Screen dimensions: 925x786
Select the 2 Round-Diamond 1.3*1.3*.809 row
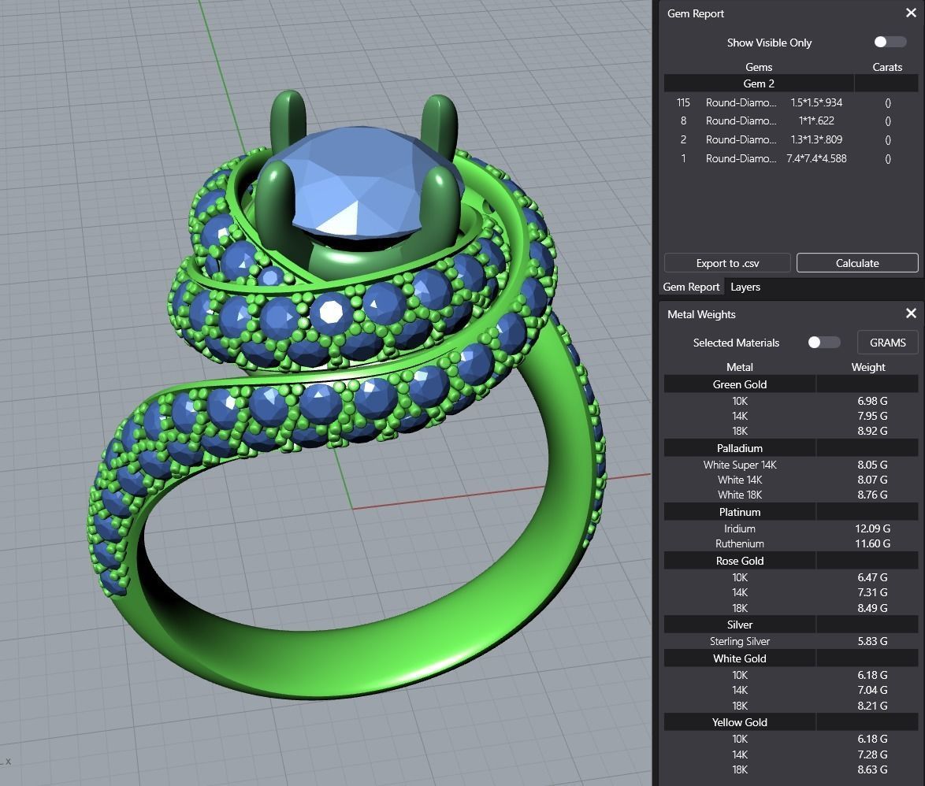pyautogui.click(x=791, y=139)
